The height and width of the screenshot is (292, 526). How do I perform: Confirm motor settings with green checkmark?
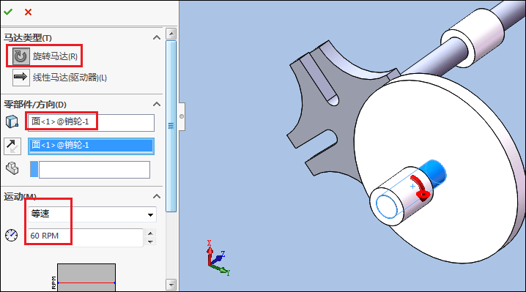click(8, 12)
